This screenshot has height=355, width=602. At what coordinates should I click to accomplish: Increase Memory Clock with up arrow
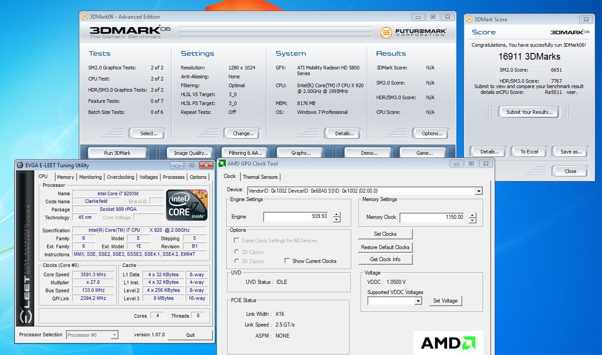tap(472, 215)
